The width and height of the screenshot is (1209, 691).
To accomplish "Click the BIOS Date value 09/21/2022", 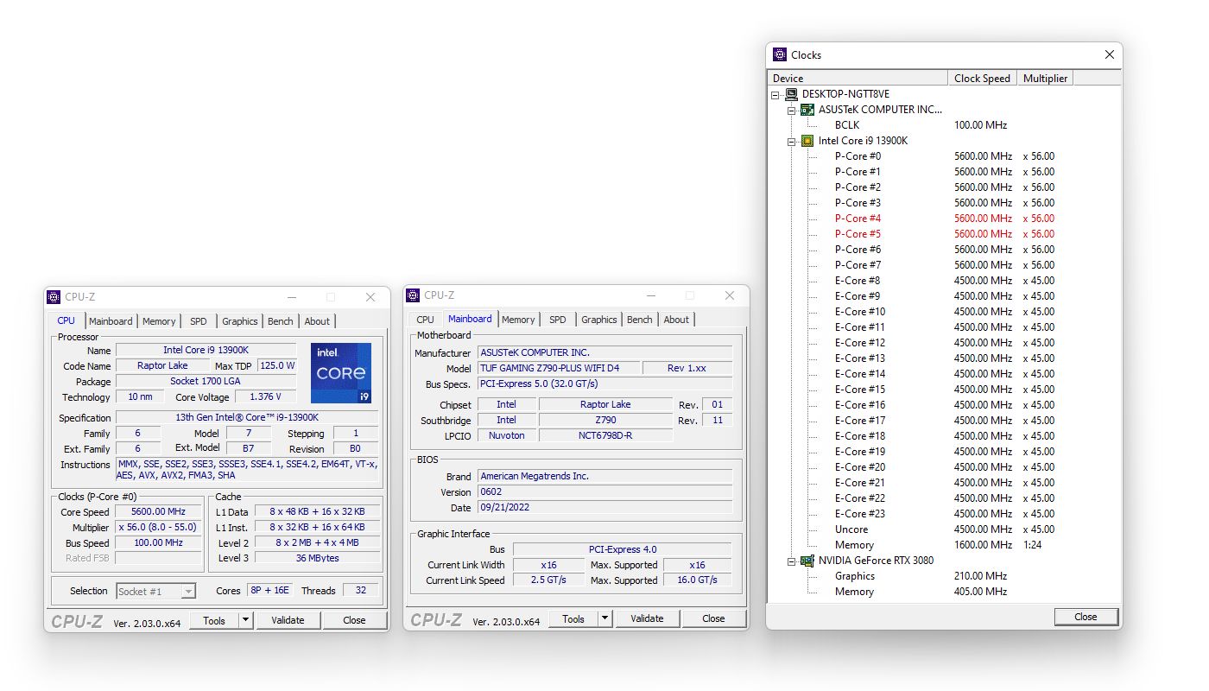I will click(604, 508).
